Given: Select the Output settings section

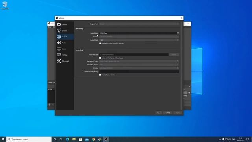Looking at the screenshot, I should [65, 37].
